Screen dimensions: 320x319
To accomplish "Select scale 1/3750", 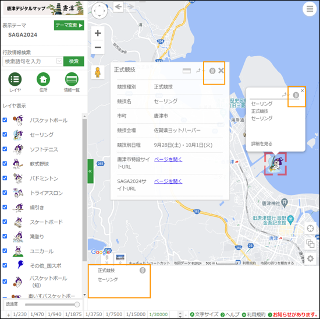I will point(94,314).
